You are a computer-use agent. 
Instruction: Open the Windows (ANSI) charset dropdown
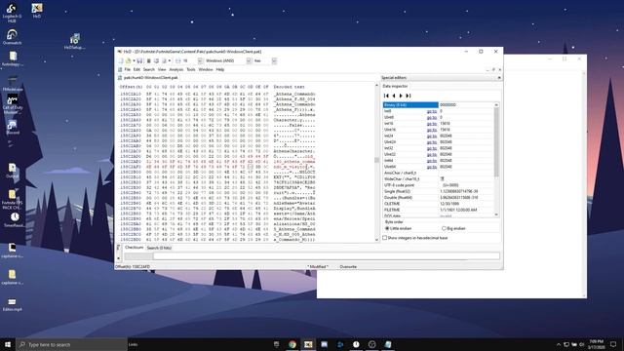point(249,60)
